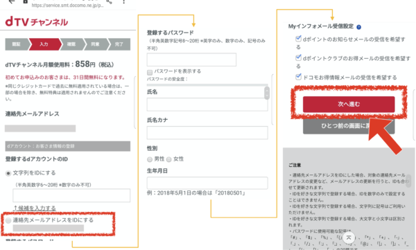The height and width of the screenshot is (250, 416).
Task: Click the scrollbar handle beside 氏名 label
Action: click(x=267, y=93)
